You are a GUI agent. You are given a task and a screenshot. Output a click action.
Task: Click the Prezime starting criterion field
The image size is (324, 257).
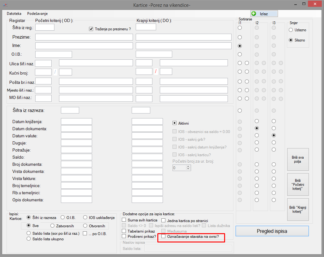click(x=84, y=37)
